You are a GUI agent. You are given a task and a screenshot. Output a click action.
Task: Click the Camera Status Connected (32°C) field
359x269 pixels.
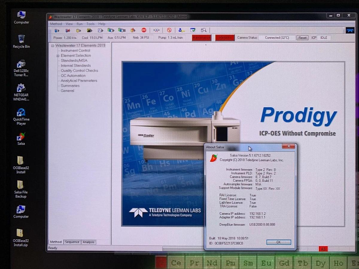pyautogui.click(x=277, y=38)
